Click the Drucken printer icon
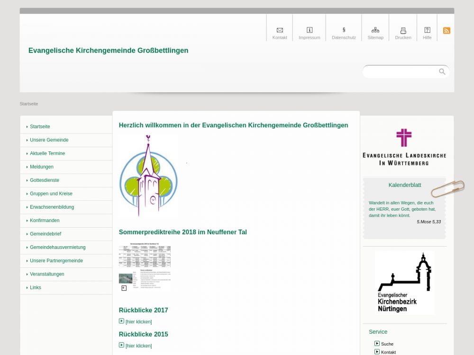The height and width of the screenshot is (355, 474). (403, 30)
